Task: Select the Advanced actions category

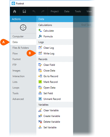Action: coord(23,99)
